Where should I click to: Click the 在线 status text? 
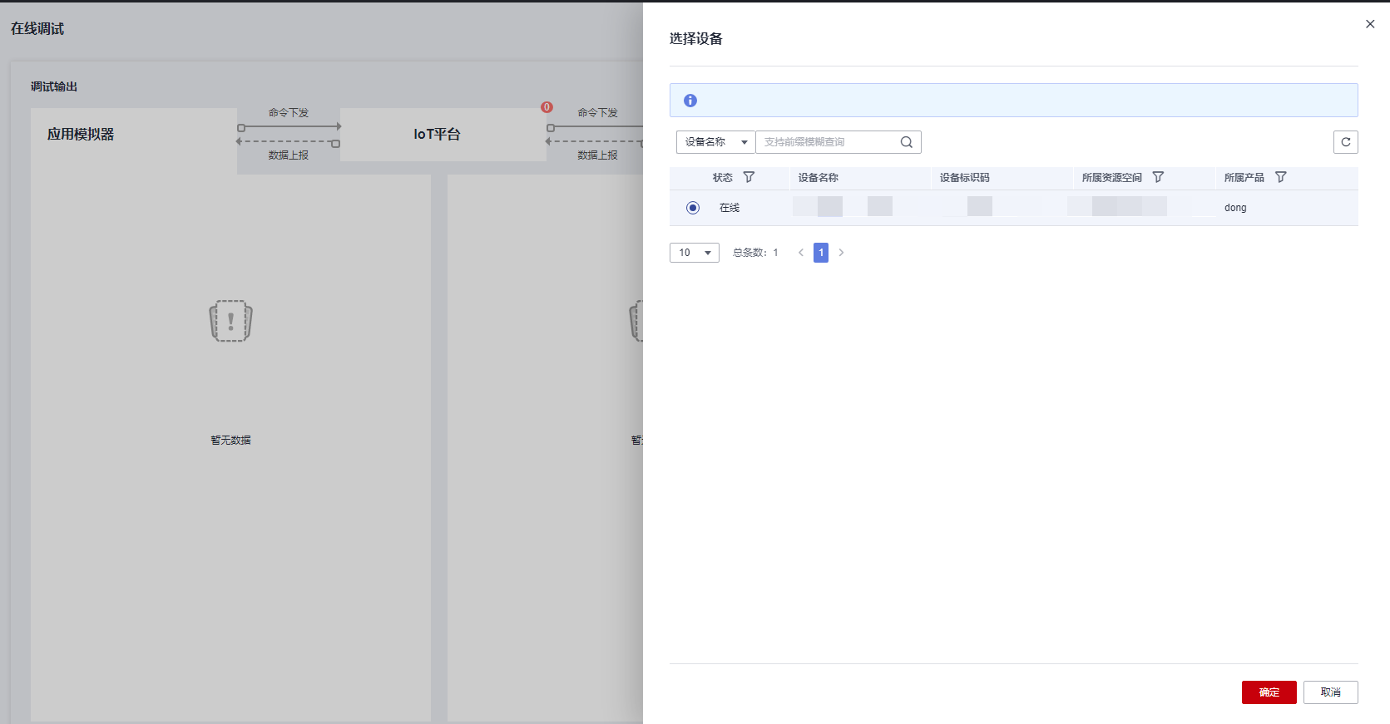click(x=730, y=208)
